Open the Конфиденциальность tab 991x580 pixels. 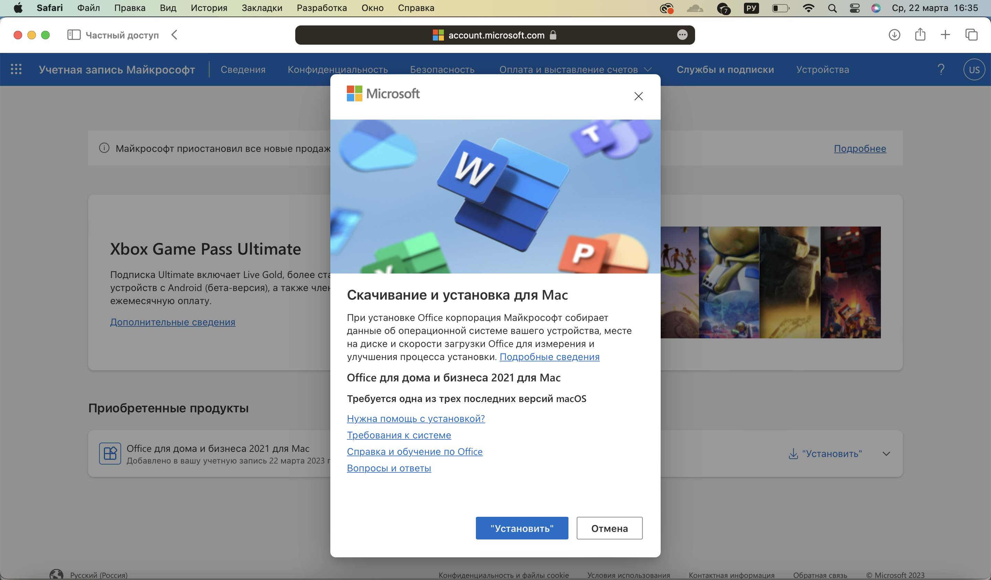338,69
